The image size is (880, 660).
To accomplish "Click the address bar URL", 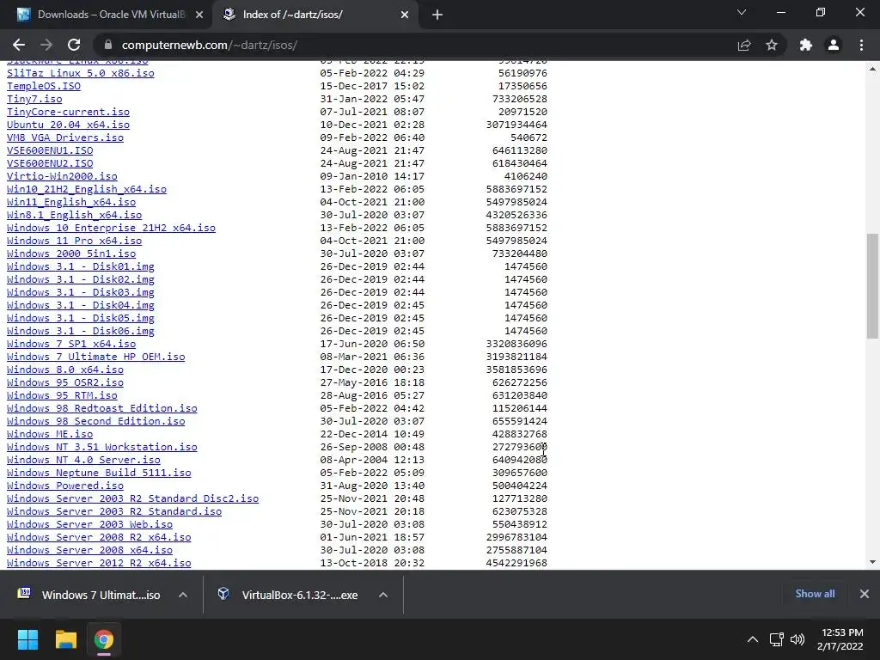I will coord(210,45).
